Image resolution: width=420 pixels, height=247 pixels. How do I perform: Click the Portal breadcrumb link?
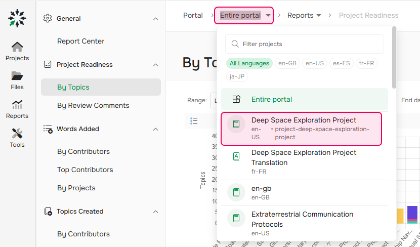pyautogui.click(x=193, y=15)
